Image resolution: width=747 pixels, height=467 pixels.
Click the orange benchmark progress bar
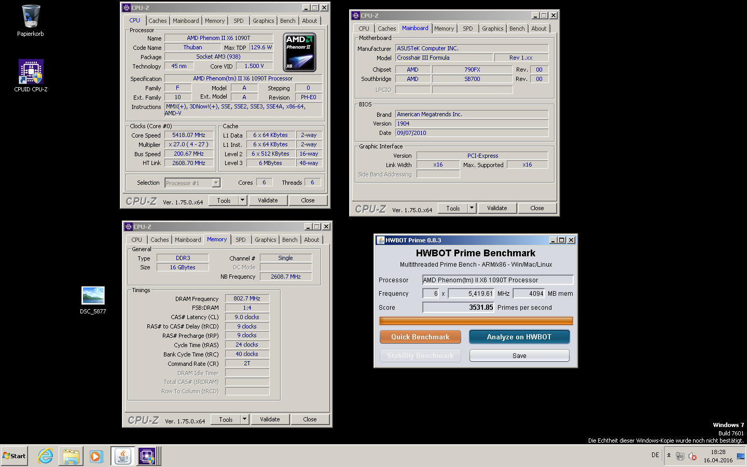tap(476, 321)
